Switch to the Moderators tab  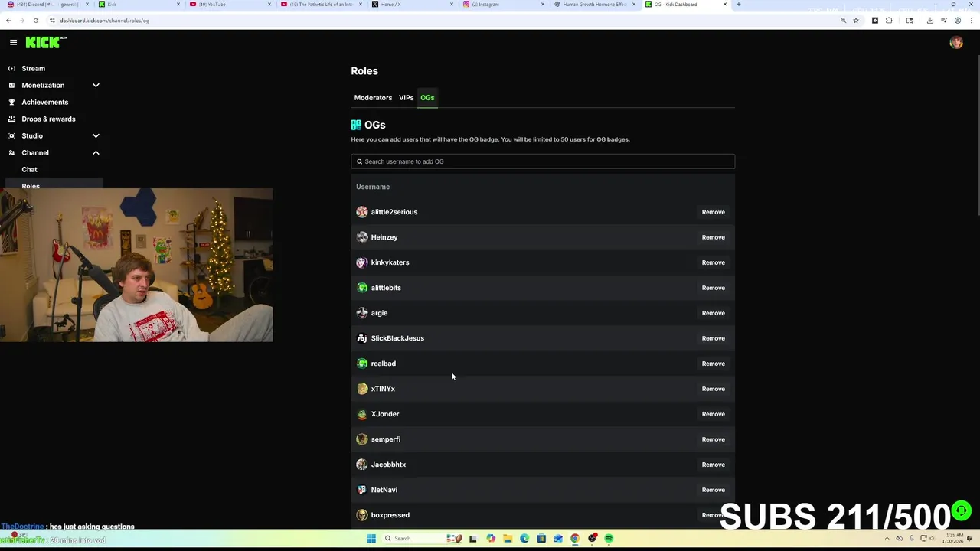pyautogui.click(x=373, y=98)
